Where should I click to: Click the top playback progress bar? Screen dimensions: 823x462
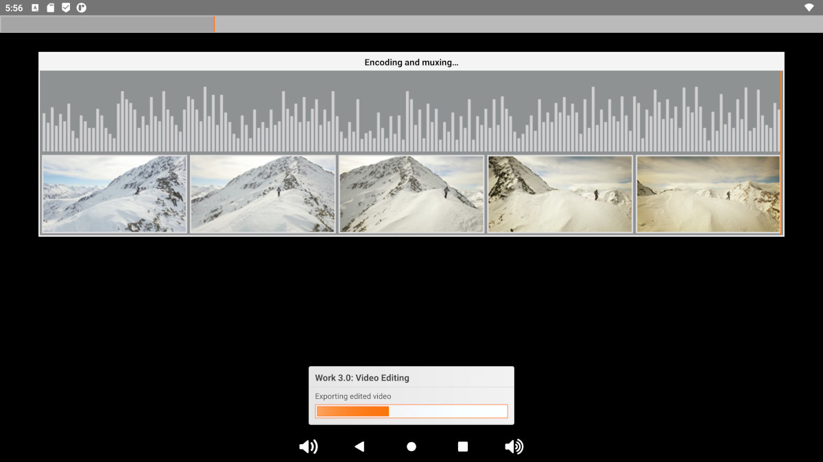tap(411, 24)
